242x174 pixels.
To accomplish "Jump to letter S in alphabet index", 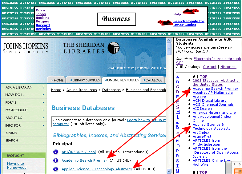I will (178, 161).
